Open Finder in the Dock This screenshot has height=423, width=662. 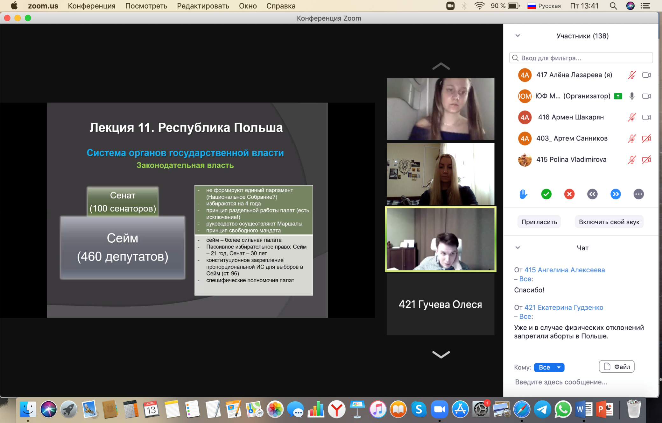[x=28, y=409]
